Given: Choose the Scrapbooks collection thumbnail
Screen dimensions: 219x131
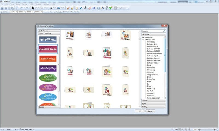Looking at the screenshot, I should coord(48,59).
